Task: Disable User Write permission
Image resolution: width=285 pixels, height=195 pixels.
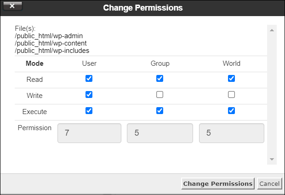Action: click(x=89, y=95)
